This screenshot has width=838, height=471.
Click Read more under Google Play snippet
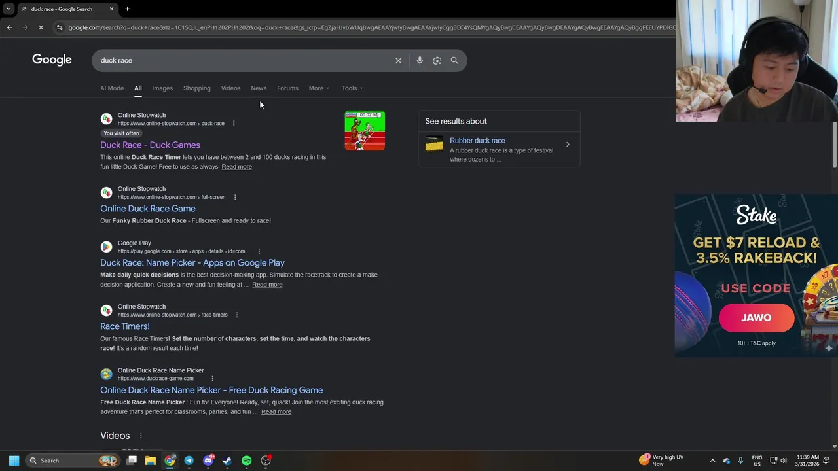[267, 285]
